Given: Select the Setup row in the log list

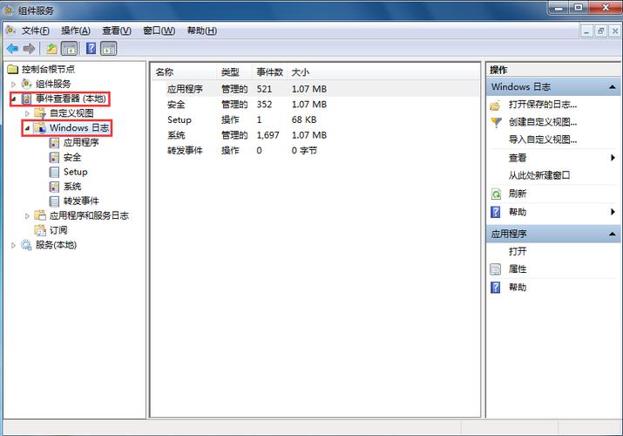Looking at the screenshot, I should click(x=315, y=119).
